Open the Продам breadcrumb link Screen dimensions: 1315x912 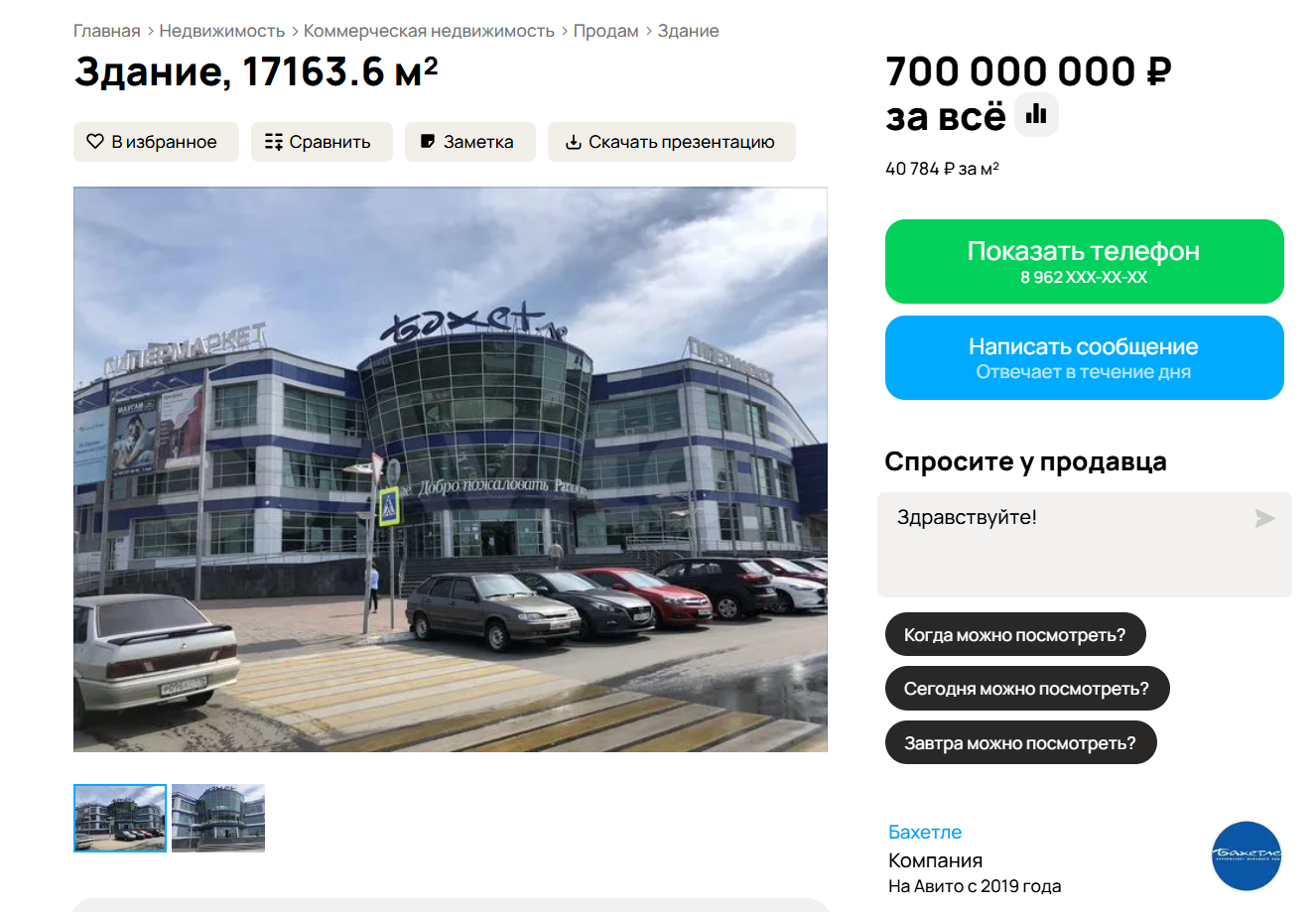[606, 31]
